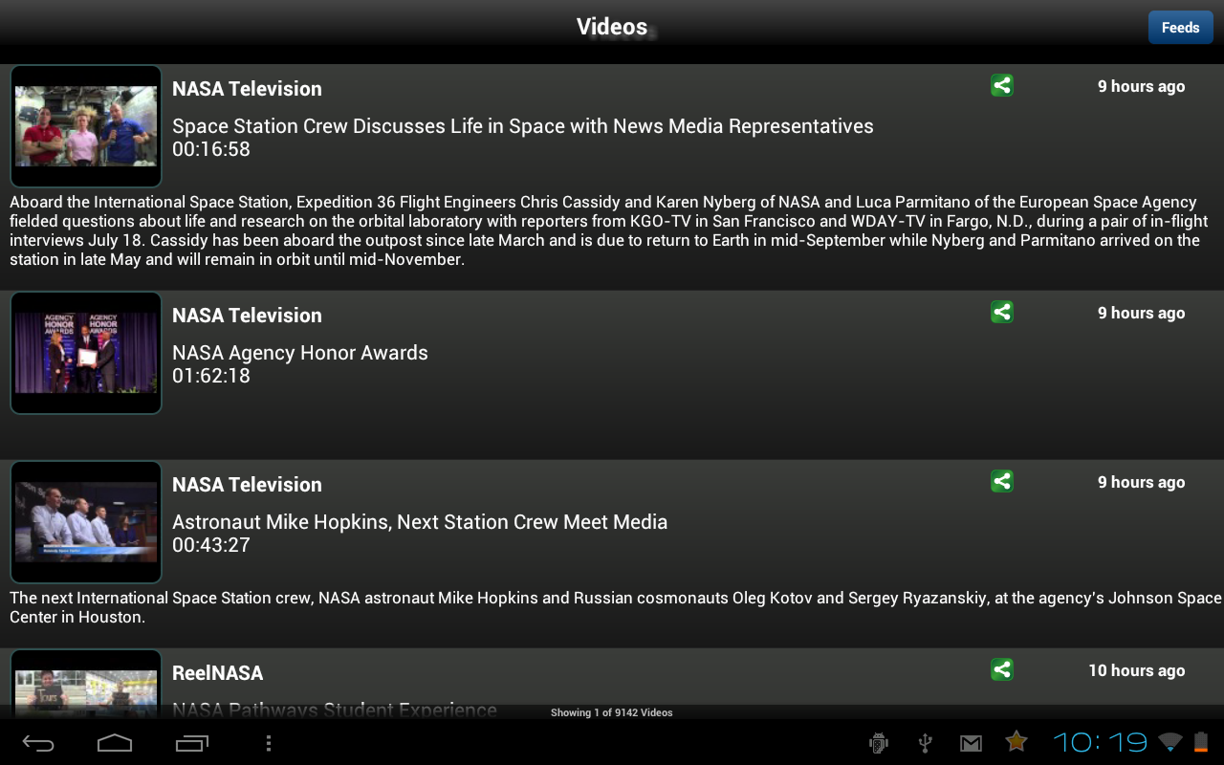Click '9 hours ago' on Astronaut Mike Hopkins row

1141,482
